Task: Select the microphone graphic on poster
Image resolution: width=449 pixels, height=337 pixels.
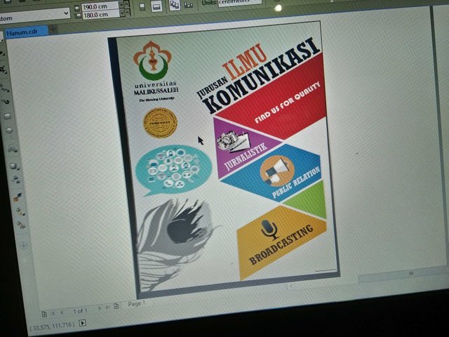Action: [x=269, y=230]
